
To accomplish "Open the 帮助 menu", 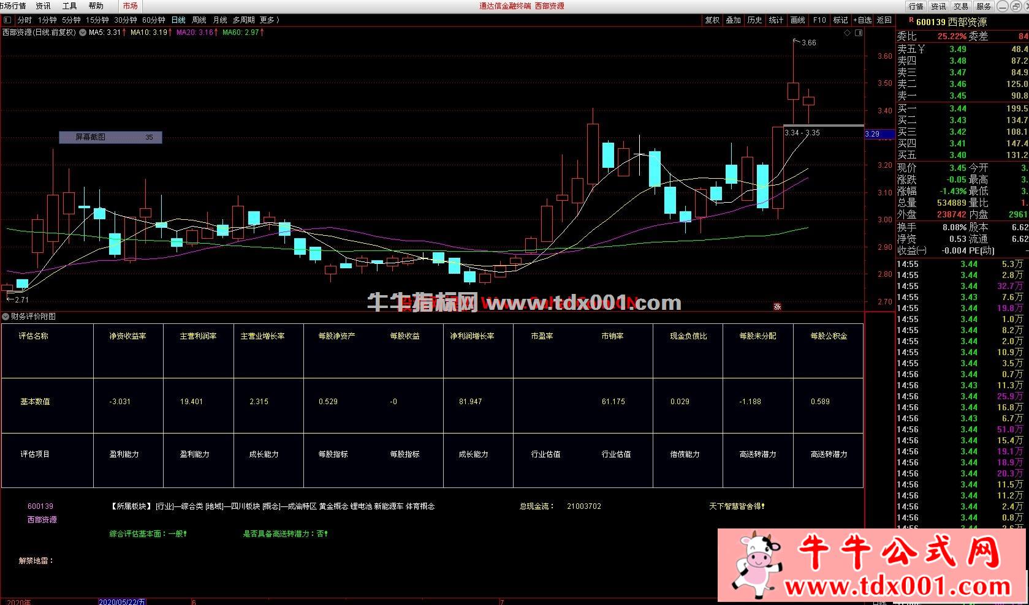I will point(96,6).
